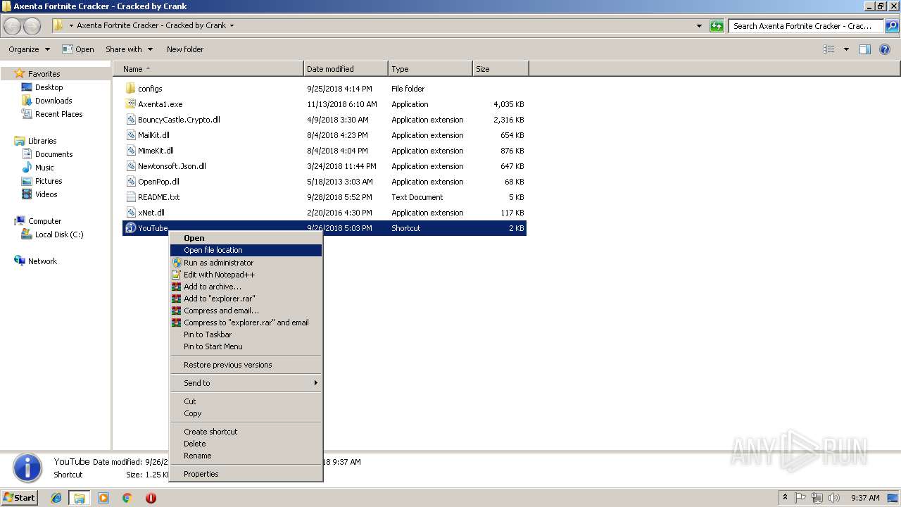Viewport: 901px width, 507px height.
Task: Show hidden tray icons arrow
Action: tap(785, 498)
